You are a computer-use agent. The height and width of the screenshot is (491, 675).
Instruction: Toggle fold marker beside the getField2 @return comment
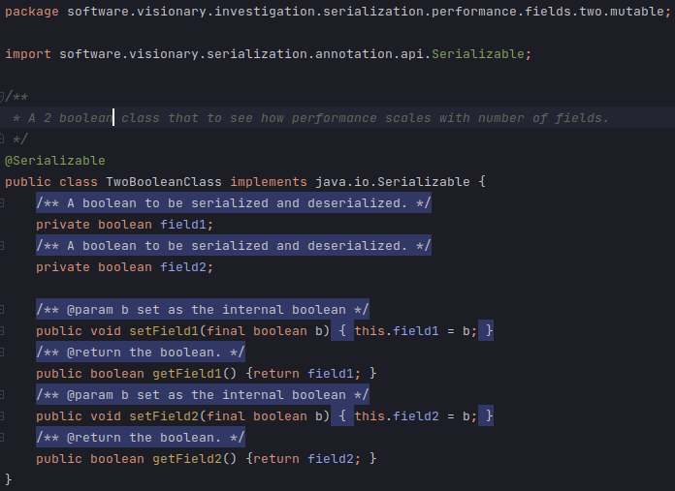coord(1,438)
